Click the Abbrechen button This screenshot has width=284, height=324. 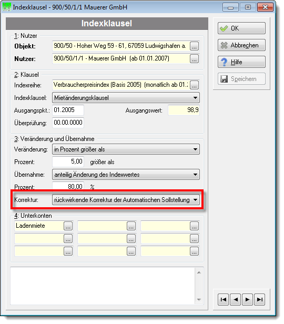click(241, 45)
